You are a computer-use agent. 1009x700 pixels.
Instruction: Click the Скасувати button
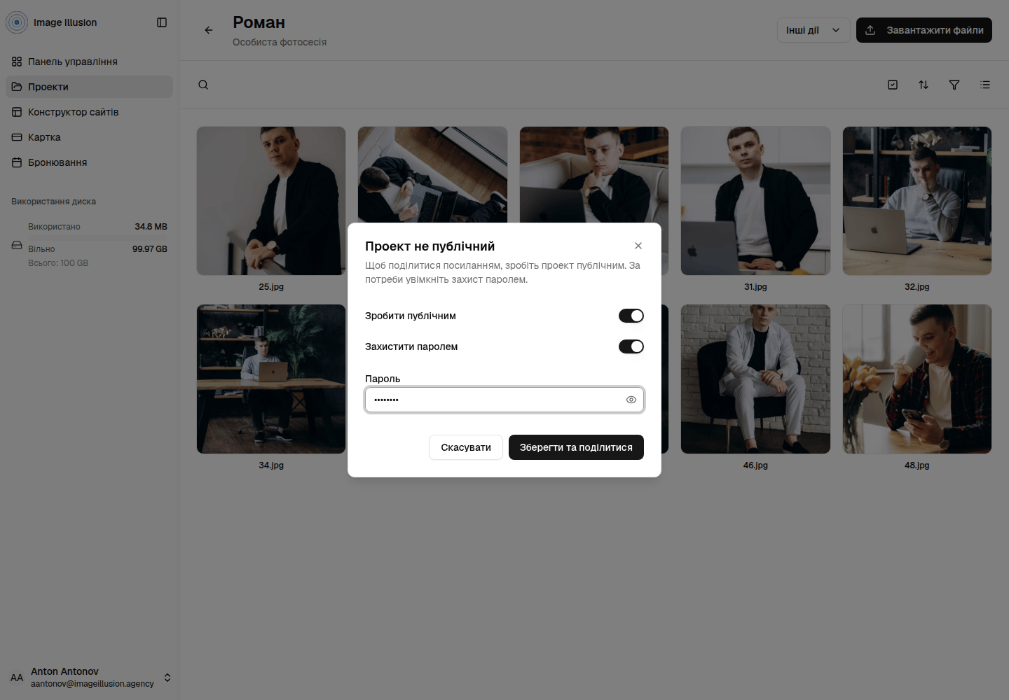click(x=466, y=447)
